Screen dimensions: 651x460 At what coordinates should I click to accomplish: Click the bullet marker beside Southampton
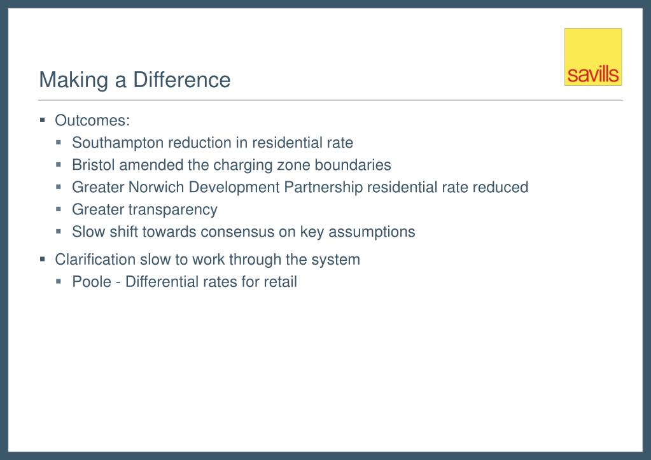59,143
